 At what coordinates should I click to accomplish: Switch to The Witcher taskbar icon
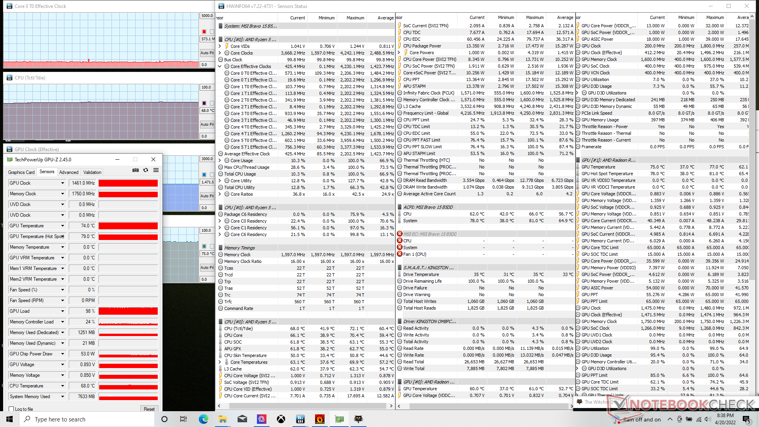coord(358,419)
